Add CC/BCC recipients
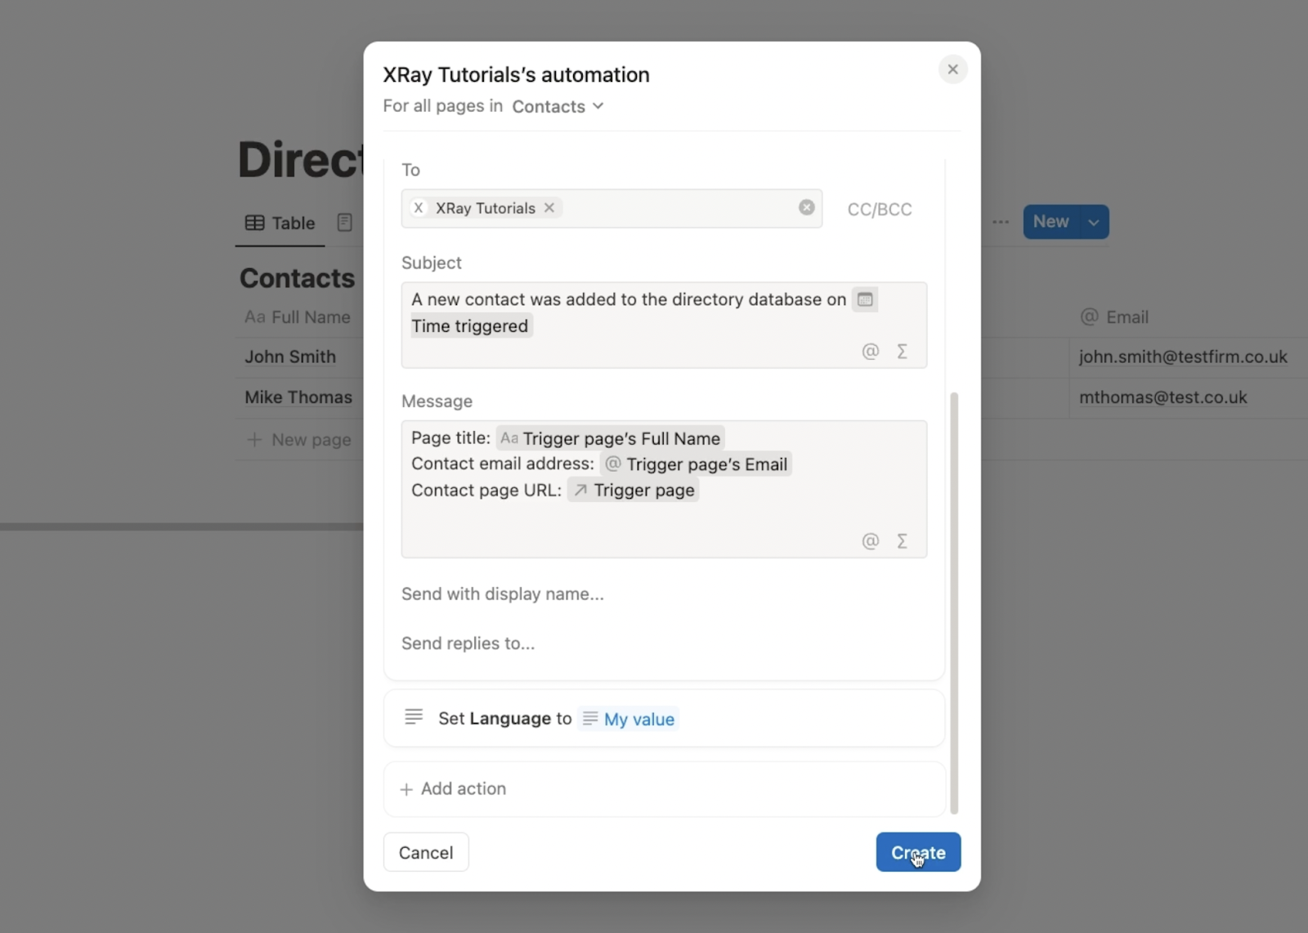The image size is (1308, 933). 880,209
